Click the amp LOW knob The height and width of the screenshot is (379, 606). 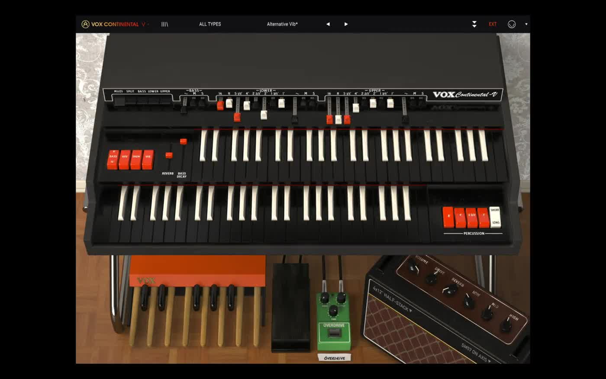[468, 301]
